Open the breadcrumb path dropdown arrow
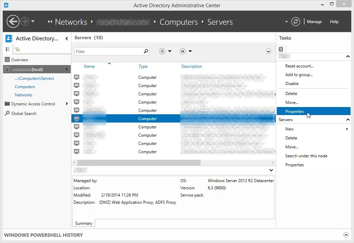This screenshot has height=243, width=354. coord(286,22)
